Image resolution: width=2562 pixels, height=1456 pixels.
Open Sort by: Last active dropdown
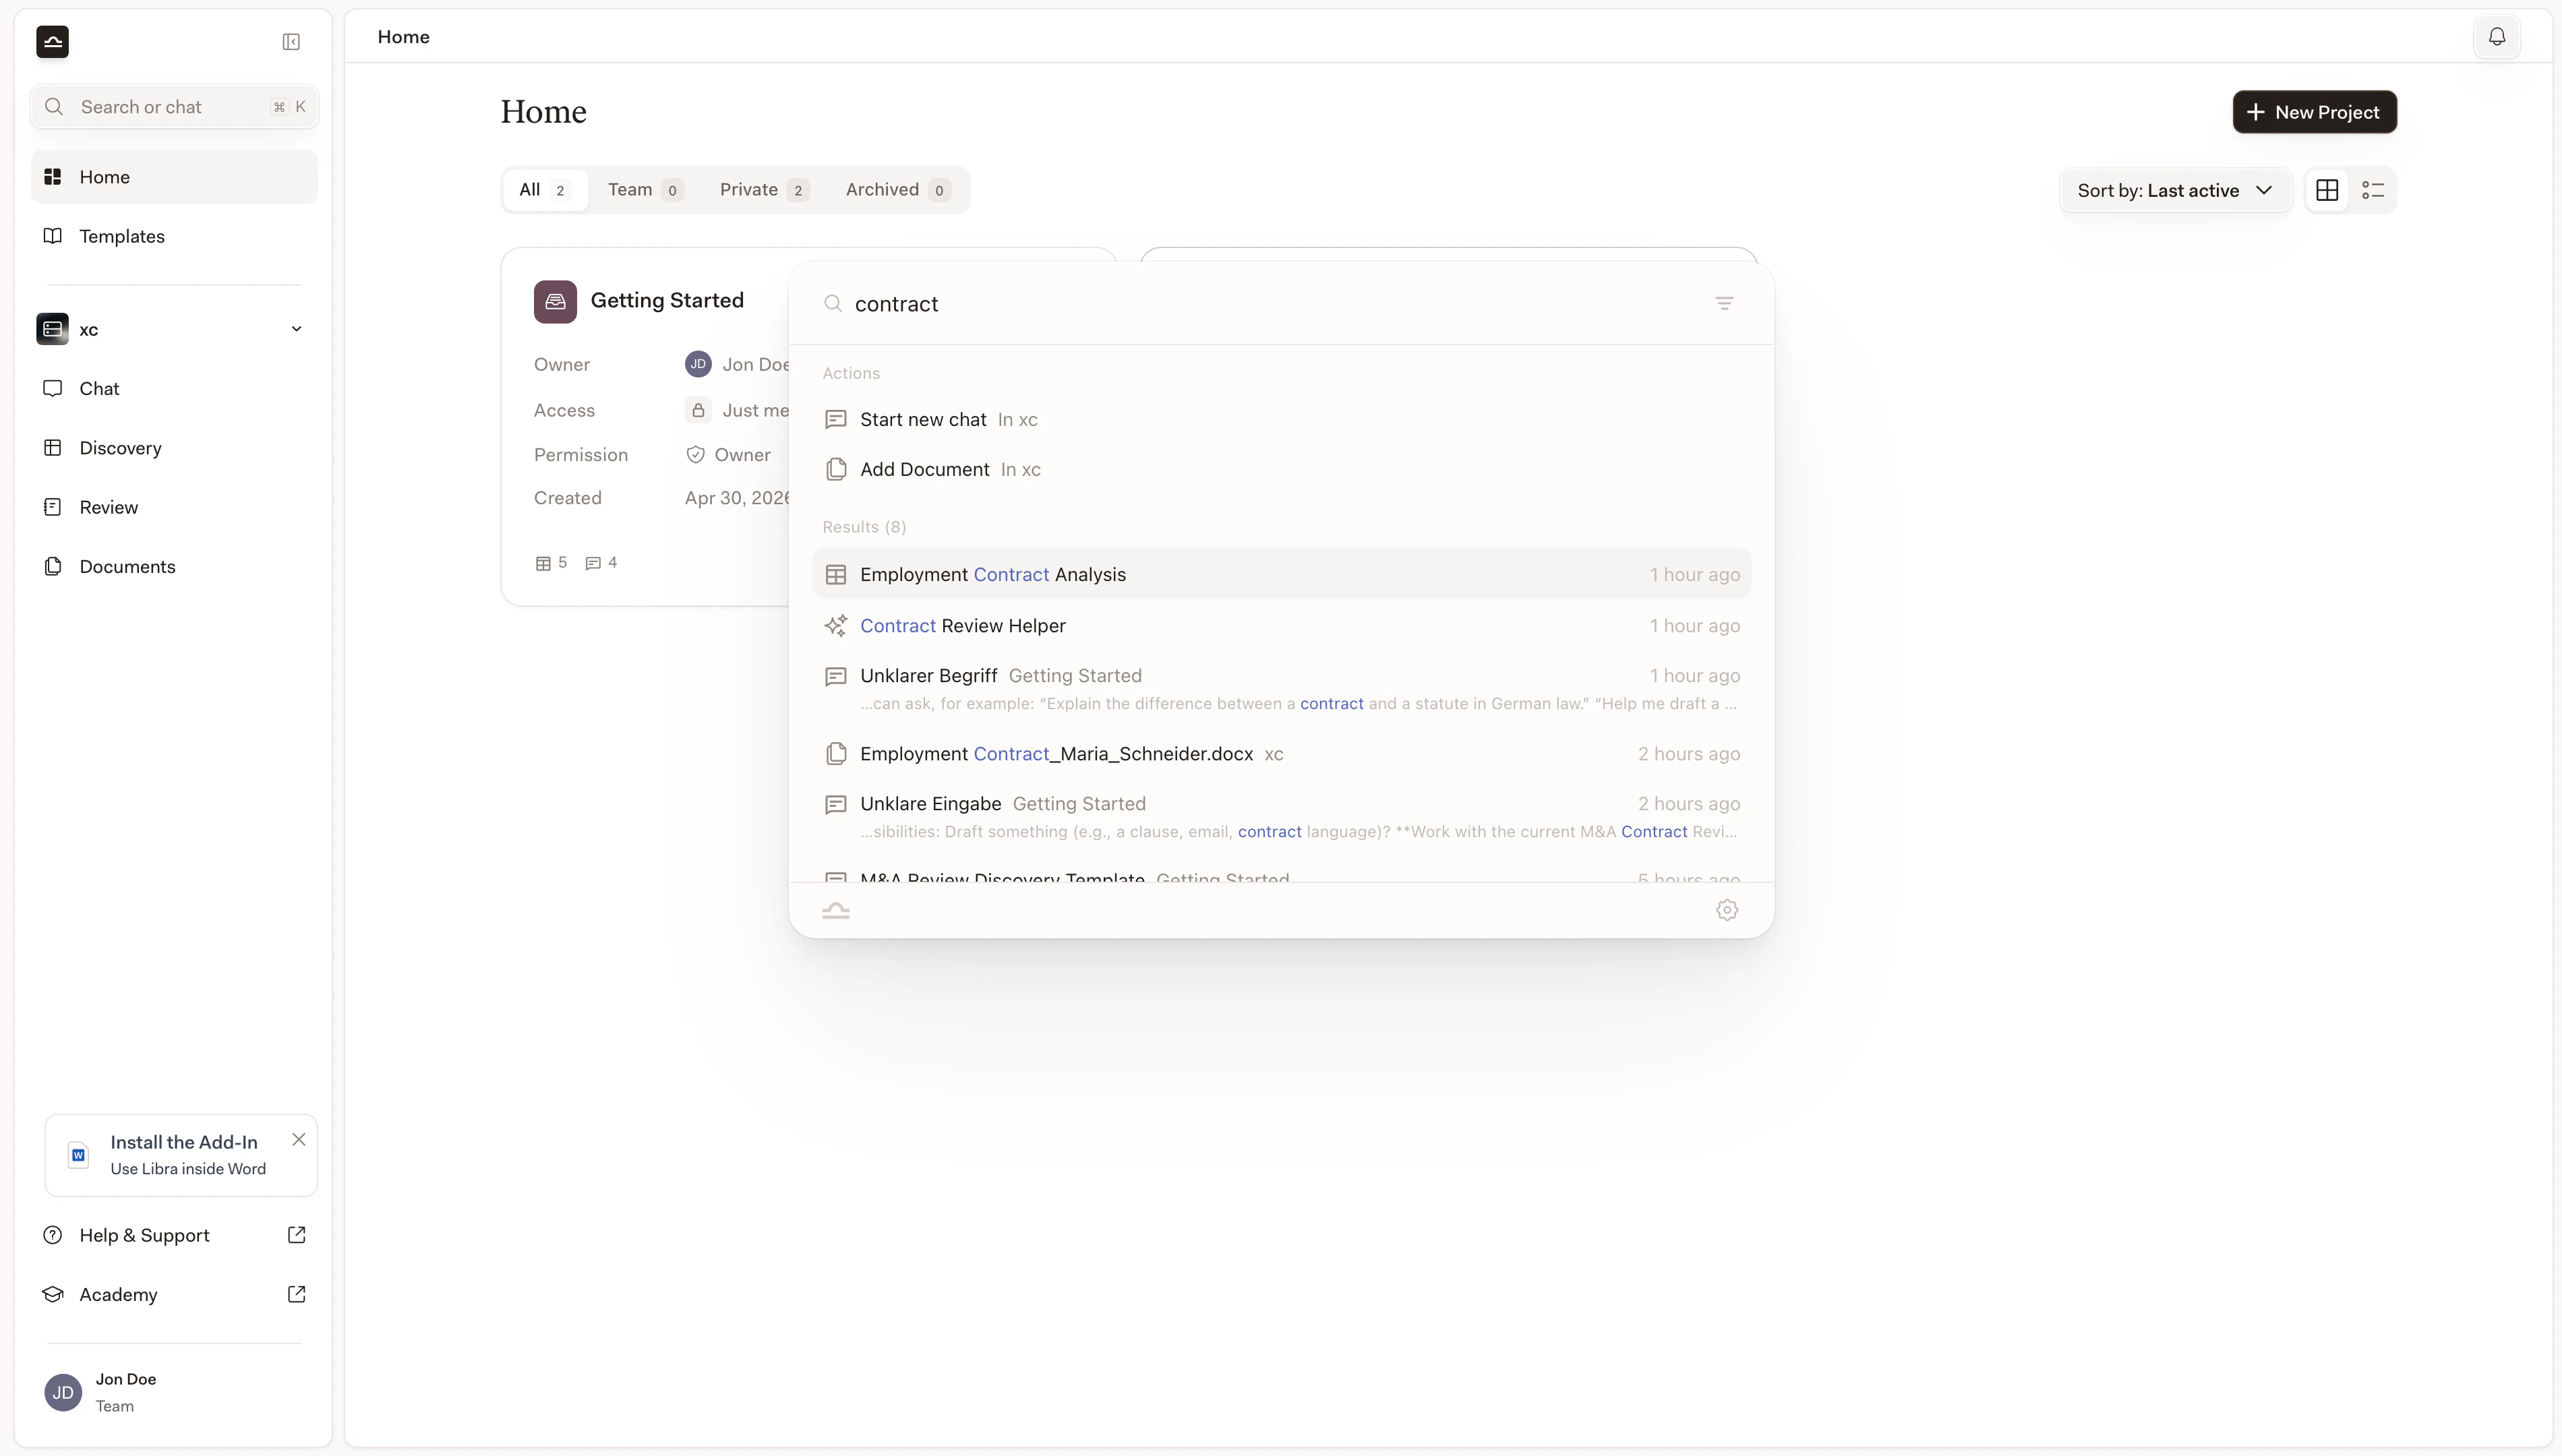[2175, 190]
